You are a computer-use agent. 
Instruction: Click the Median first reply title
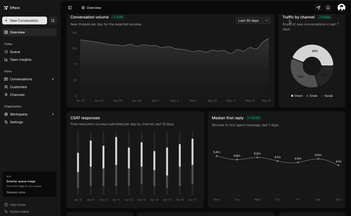click(228, 118)
